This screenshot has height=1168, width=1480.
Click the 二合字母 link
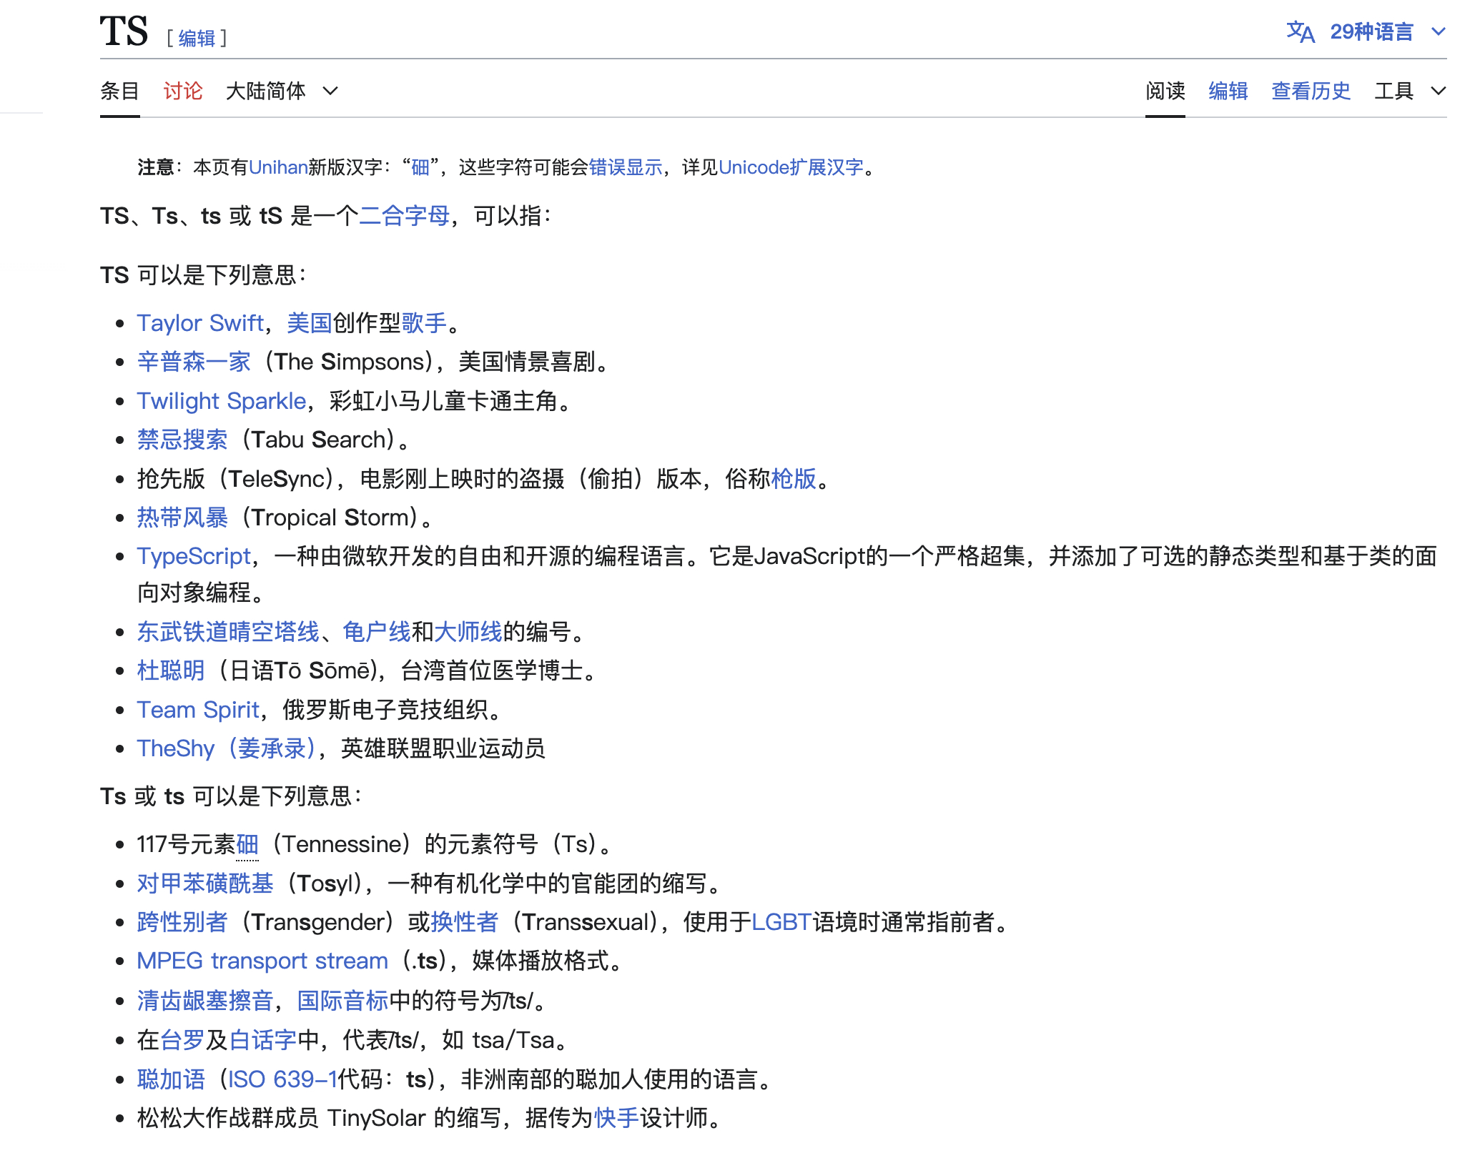pos(405,216)
